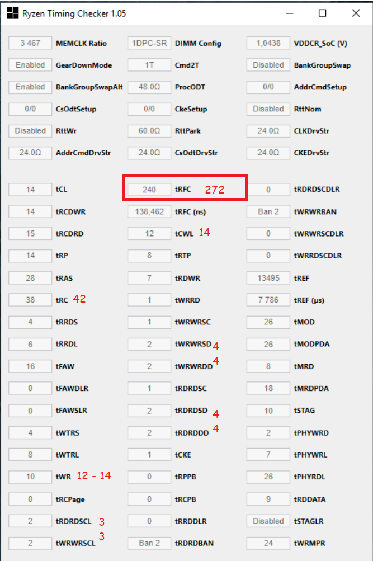
Task: Click the tWRRDSCDLR label
Action: [x=318, y=256]
